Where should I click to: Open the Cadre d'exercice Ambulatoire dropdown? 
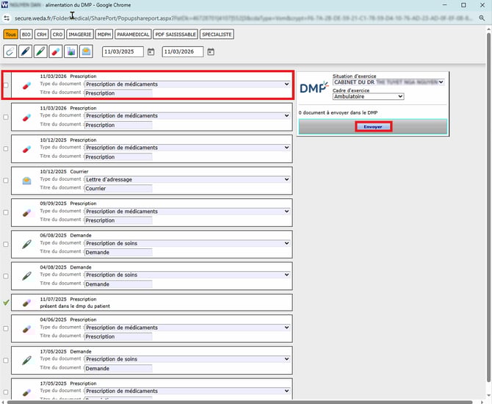coord(368,96)
